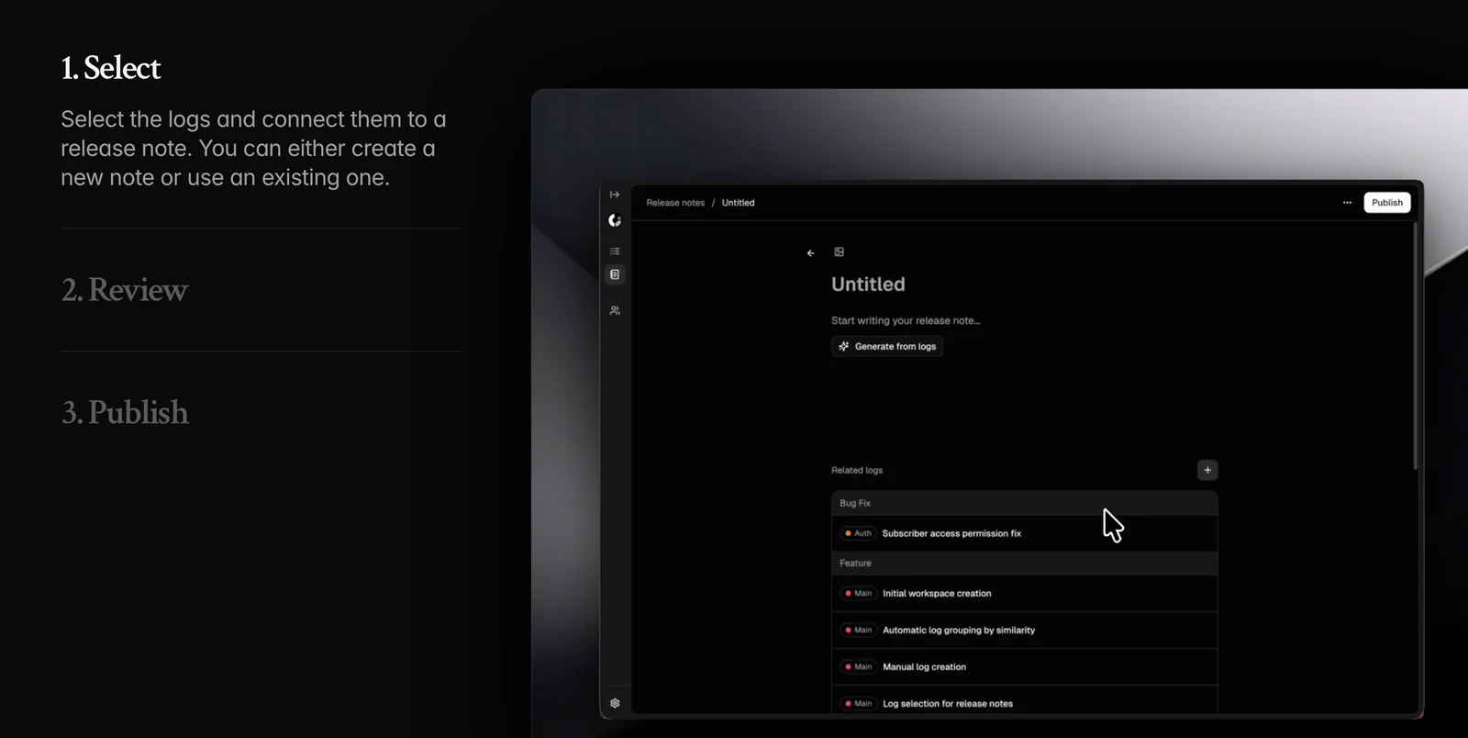Select the 1. Select step heading
Image resolution: width=1468 pixels, height=738 pixels.
(111, 68)
